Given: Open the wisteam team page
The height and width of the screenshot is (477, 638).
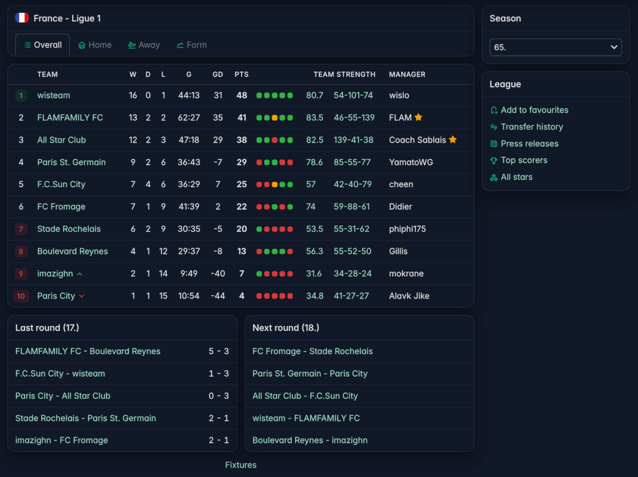Looking at the screenshot, I should click(54, 95).
